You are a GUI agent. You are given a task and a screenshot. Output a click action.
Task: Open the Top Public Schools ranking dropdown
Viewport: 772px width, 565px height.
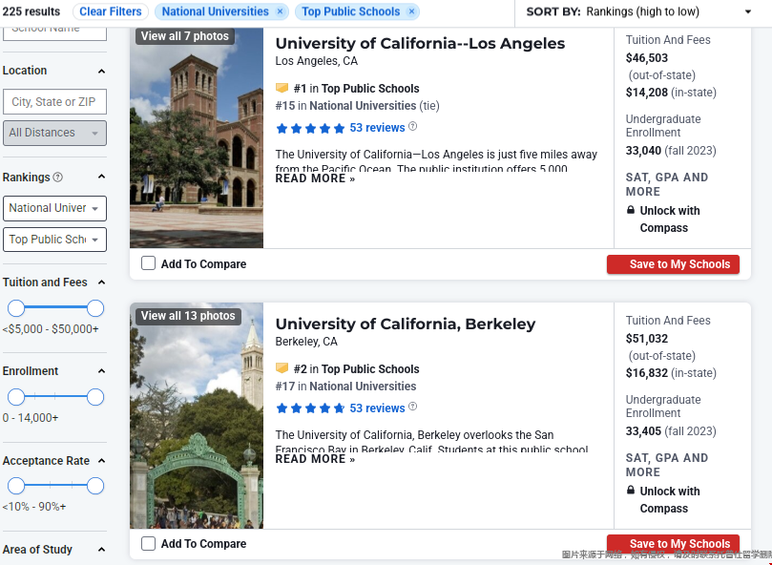tap(54, 240)
